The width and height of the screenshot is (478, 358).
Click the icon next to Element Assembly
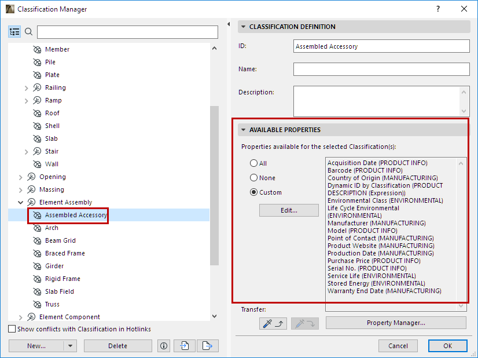(x=31, y=202)
